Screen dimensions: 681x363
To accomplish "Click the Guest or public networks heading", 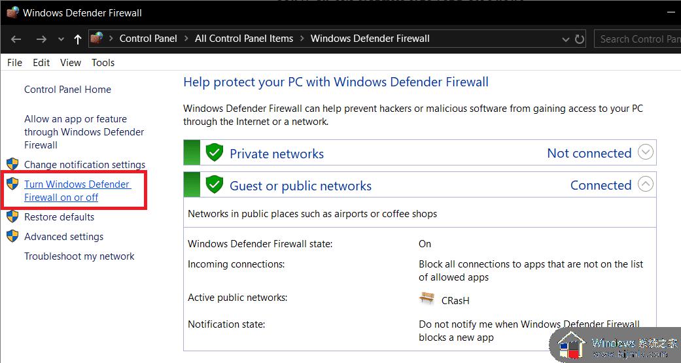I will click(x=300, y=186).
